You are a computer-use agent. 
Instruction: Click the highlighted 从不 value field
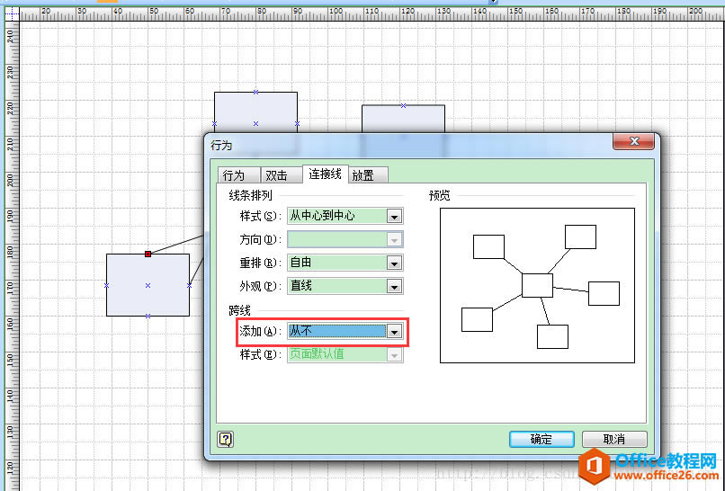coord(337,331)
